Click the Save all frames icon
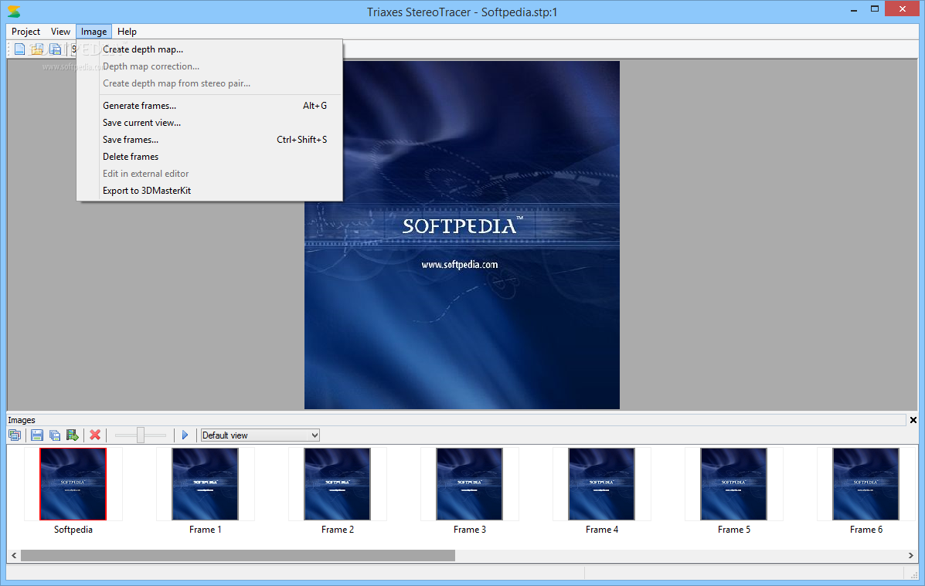The height and width of the screenshot is (586, 925). coord(54,435)
